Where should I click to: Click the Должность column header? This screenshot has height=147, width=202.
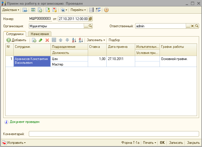coord(69,53)
